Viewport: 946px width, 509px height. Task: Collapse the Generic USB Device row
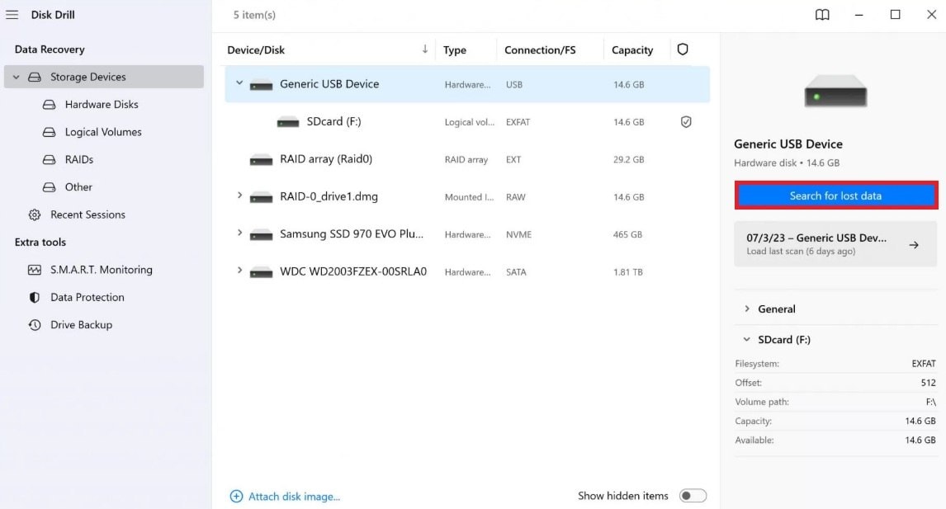[239, 83]
